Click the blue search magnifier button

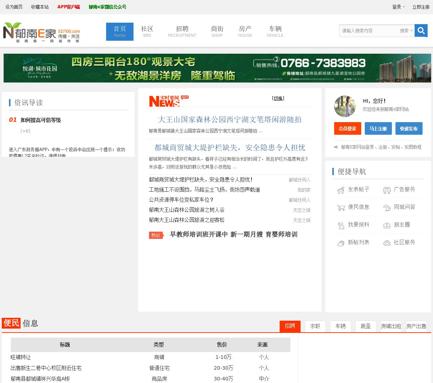[x=421, y=31]
